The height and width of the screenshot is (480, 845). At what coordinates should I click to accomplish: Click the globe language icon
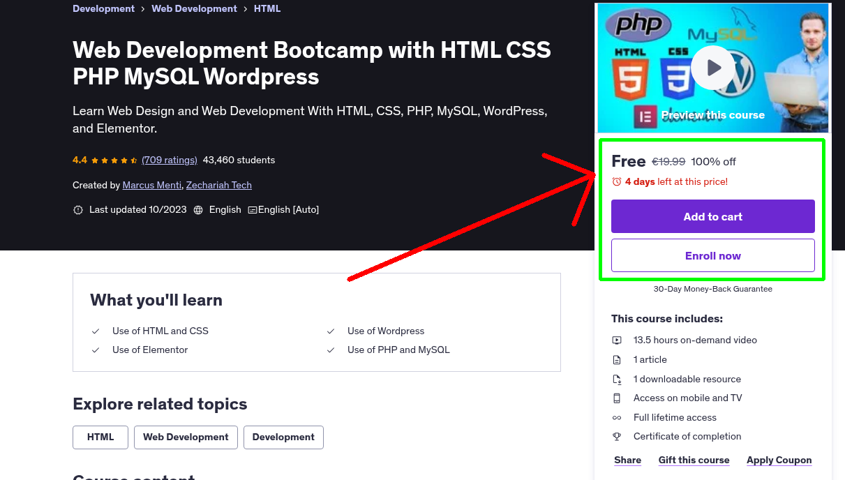tap(198, 210)
